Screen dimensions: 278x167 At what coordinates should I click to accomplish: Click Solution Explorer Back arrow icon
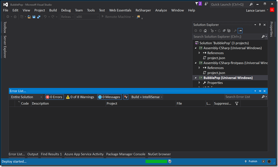[196, 31]
